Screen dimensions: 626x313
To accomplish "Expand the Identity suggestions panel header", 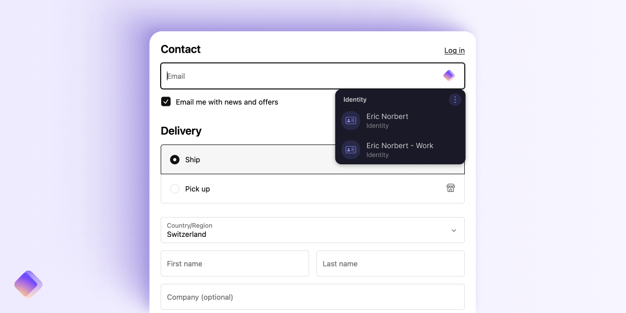I will [355, 99].
